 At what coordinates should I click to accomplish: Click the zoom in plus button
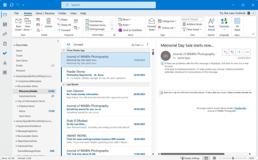245,158
